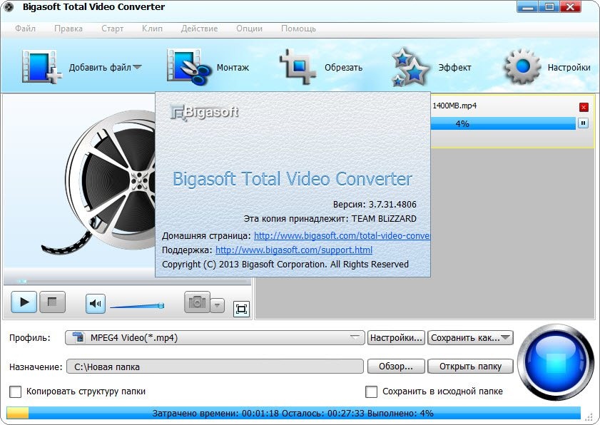This screenshot has width=600, height=425.
Task: Toggle fullscreen preview icon
Action: [241, 308]
